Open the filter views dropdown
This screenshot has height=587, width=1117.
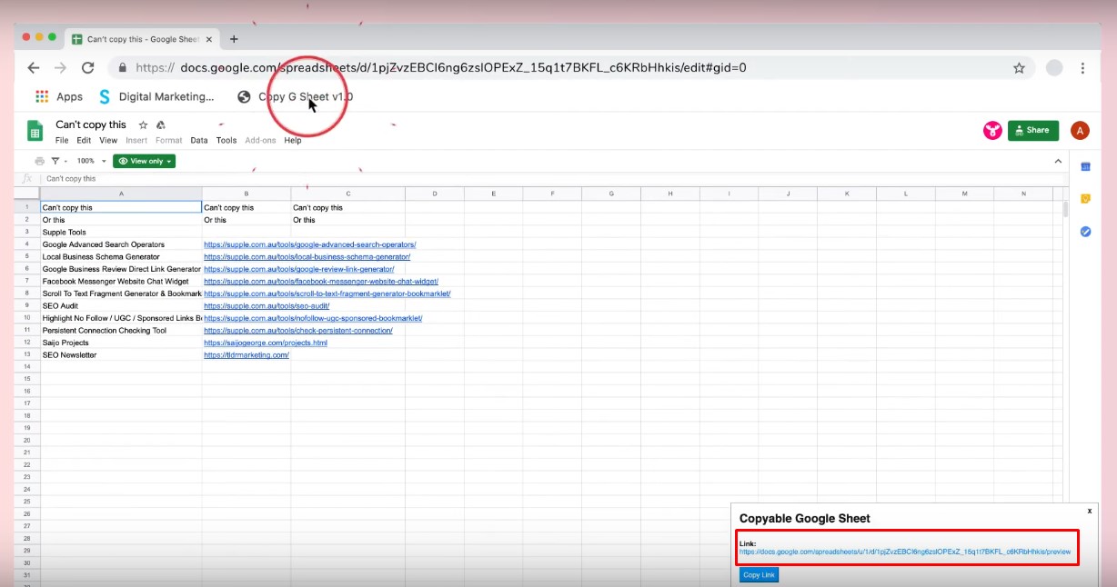tap(58, 161)
